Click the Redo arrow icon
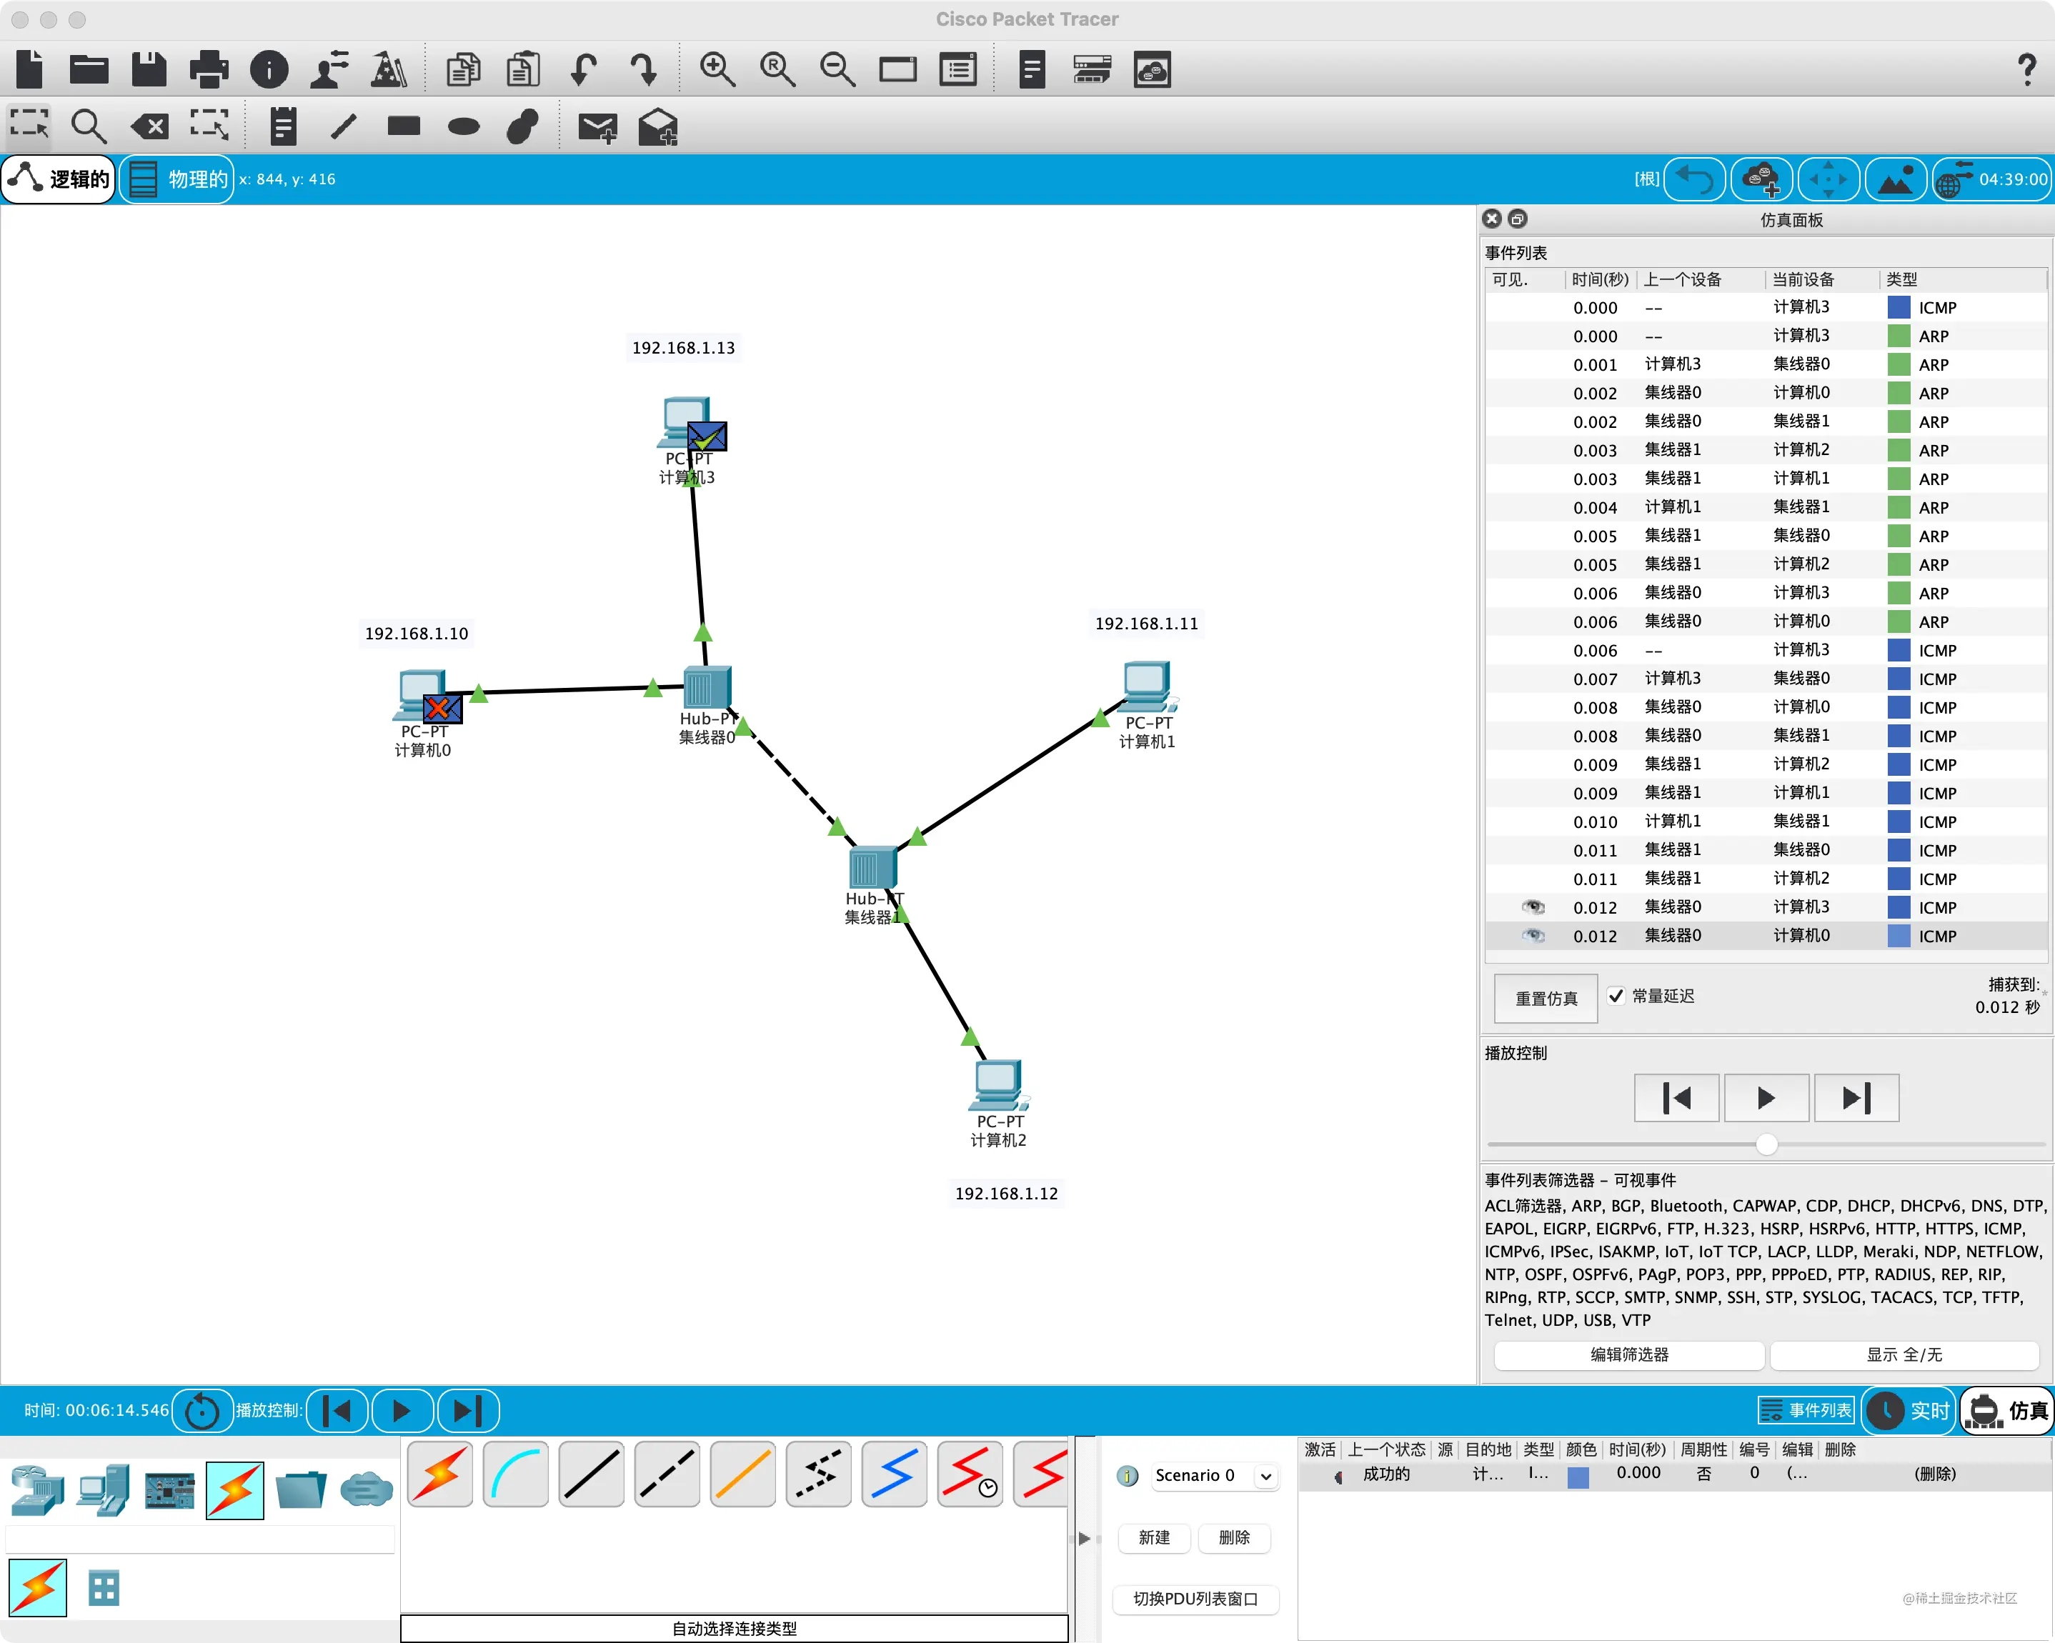 [645, 69]
